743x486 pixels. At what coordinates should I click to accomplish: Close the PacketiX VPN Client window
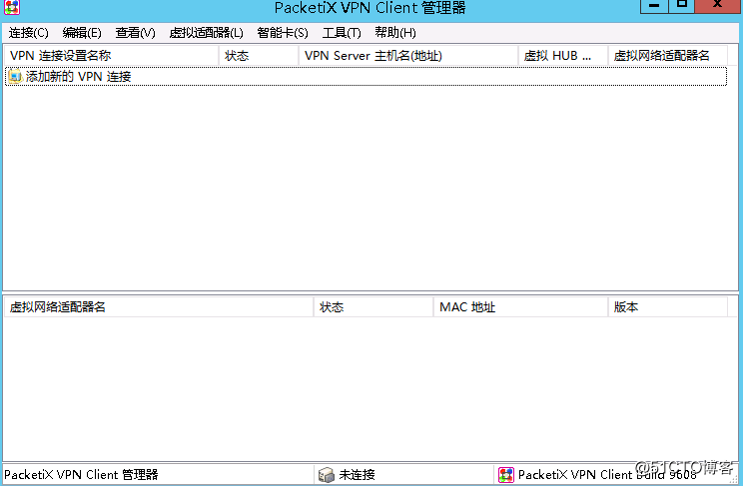tap(717, 6)
